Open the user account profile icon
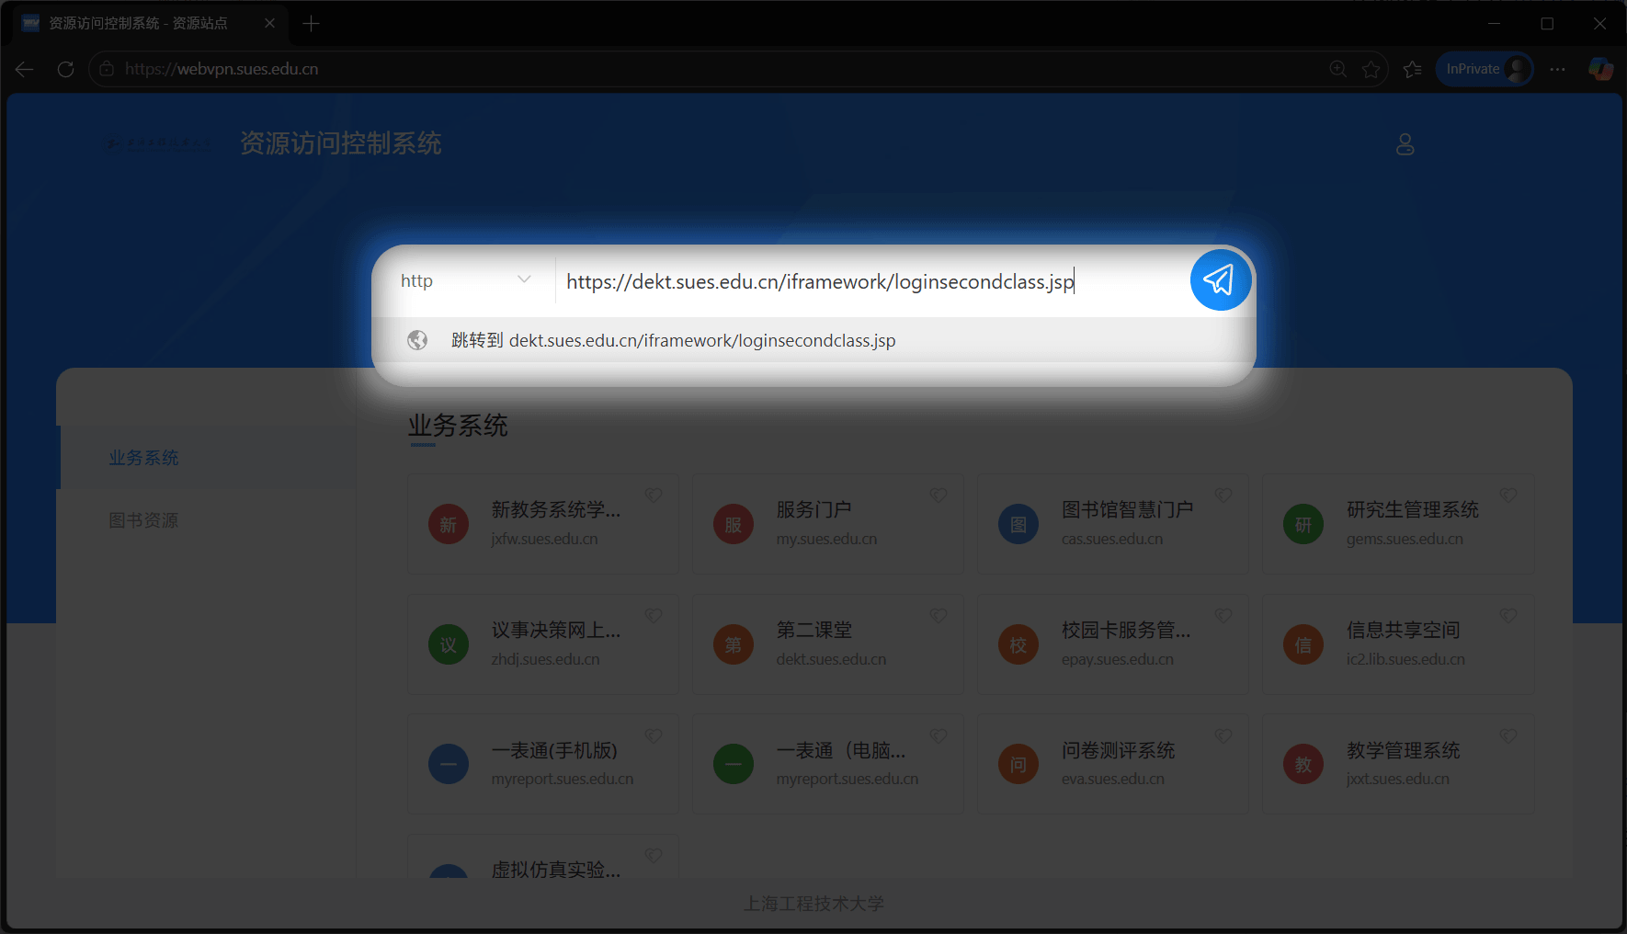The width and height of the screenshot is (1627, 934). 1405,144
